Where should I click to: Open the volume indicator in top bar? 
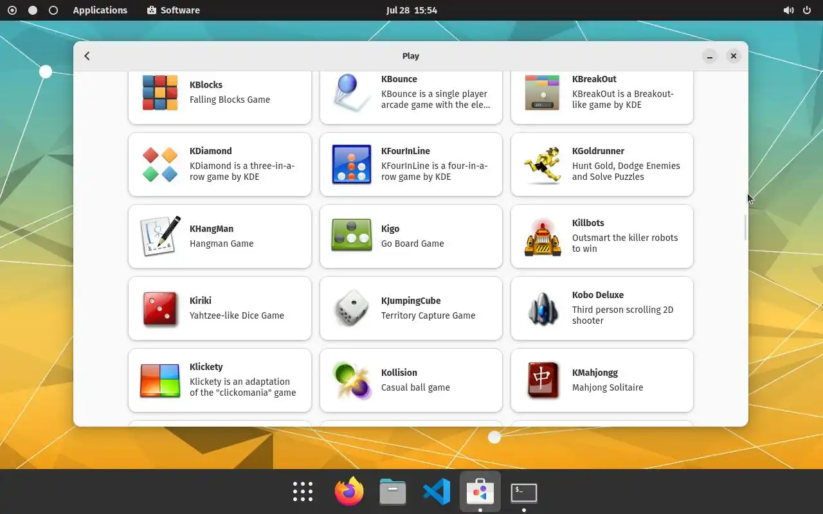pyautogui.click(x=788, y=10)
